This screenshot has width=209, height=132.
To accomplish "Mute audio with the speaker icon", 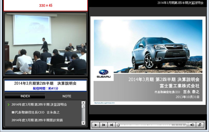I will (192, 125).
